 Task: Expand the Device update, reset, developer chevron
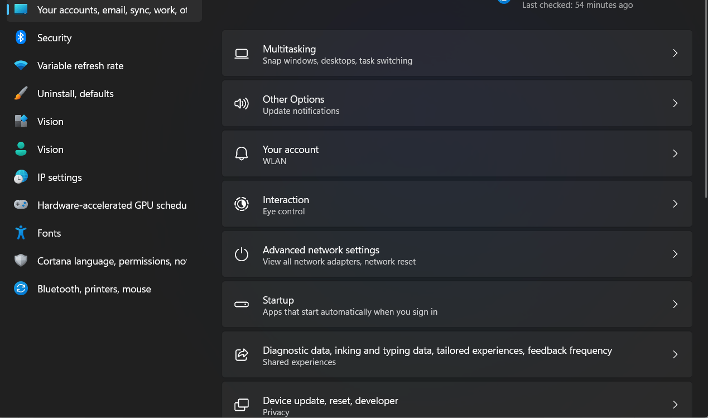(675, 405)
